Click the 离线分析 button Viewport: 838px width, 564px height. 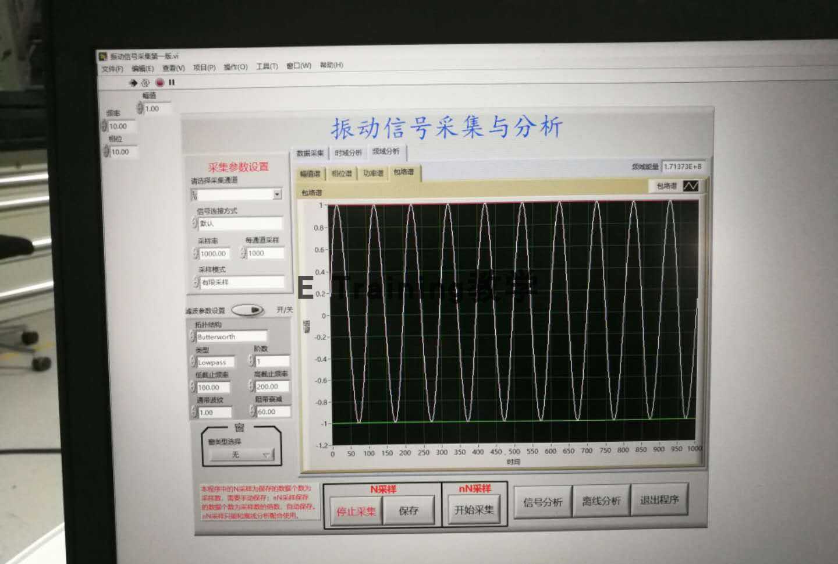pyautogui.click(x=601, y=501)
